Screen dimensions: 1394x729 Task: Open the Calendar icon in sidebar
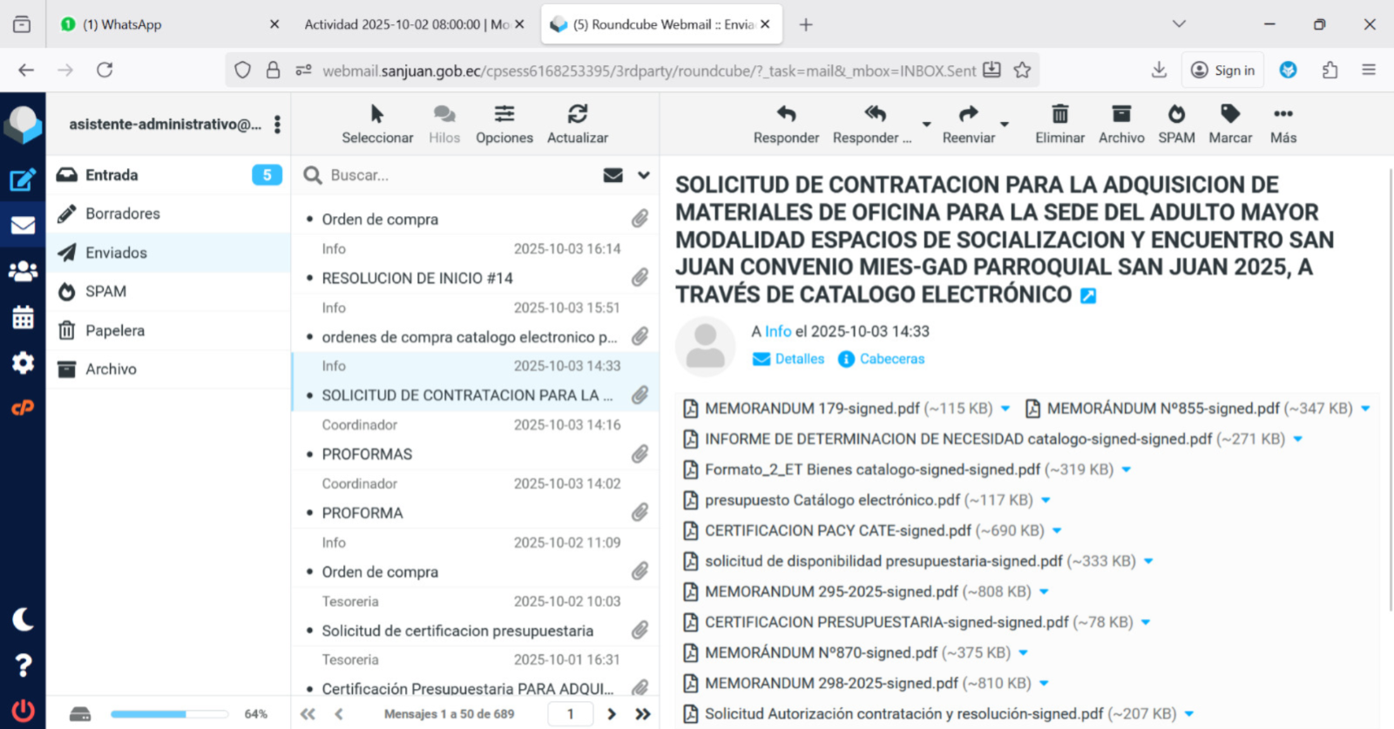tap(23, 318)
